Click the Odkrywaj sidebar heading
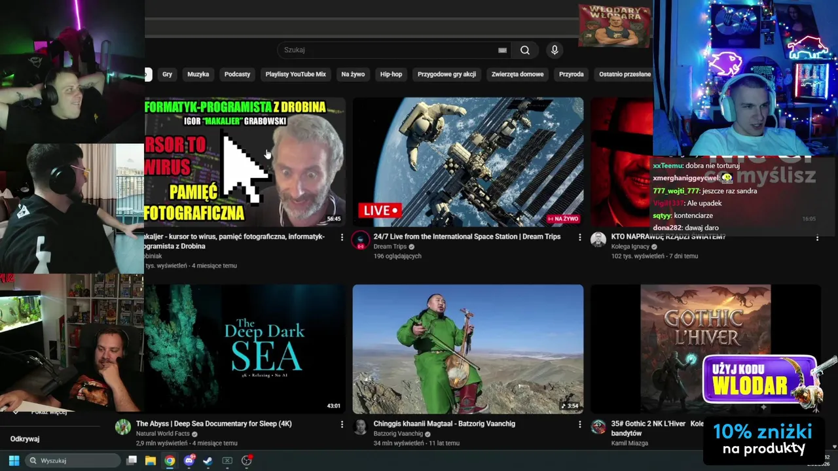The image size is (838, 471). click(x=25, y=439)
